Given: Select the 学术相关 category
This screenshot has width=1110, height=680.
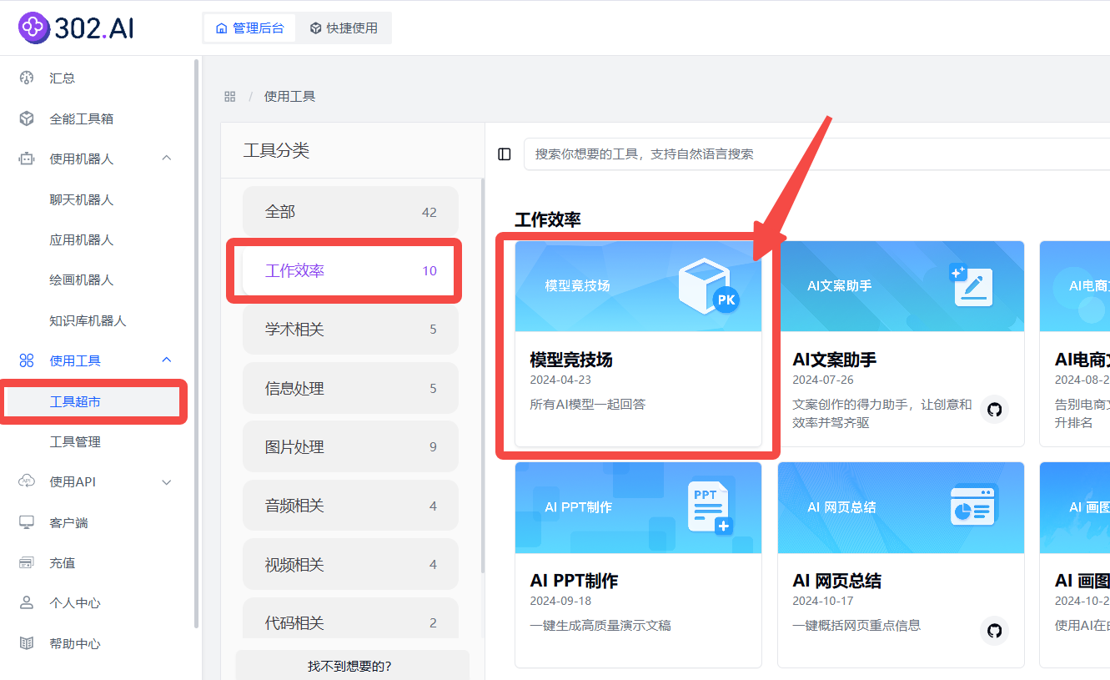Looking at the screenshot, I should click(350, 330).
